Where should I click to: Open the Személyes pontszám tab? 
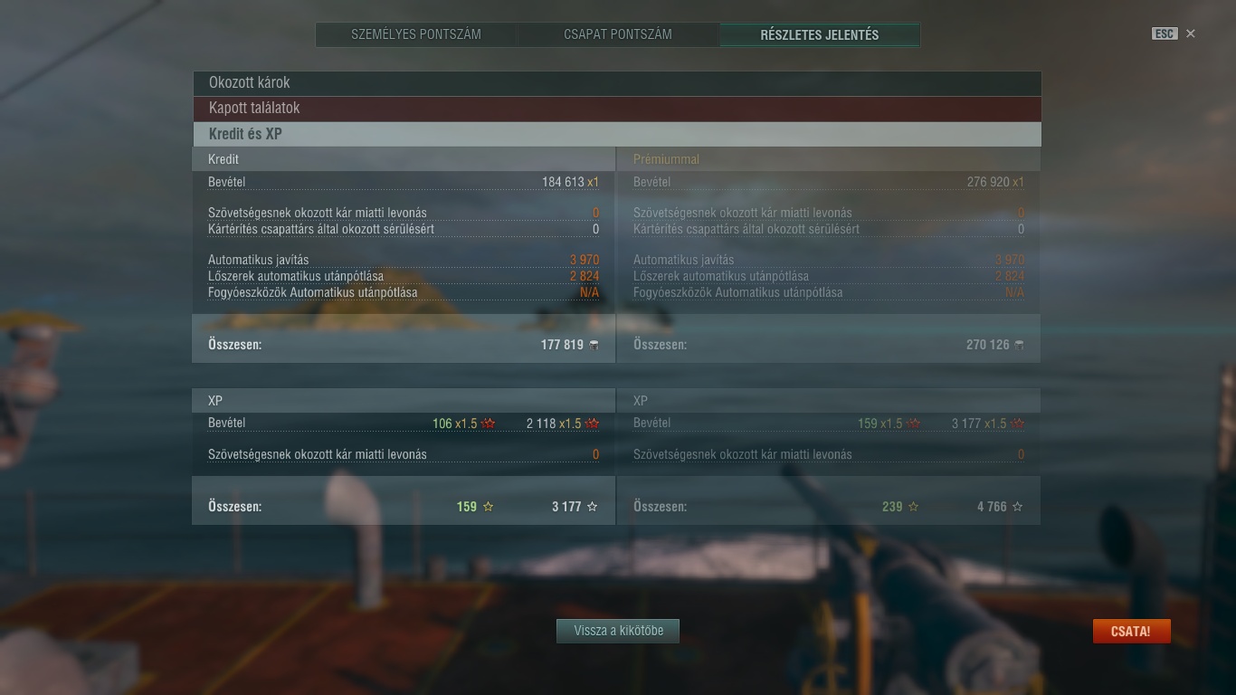(416, 34)
